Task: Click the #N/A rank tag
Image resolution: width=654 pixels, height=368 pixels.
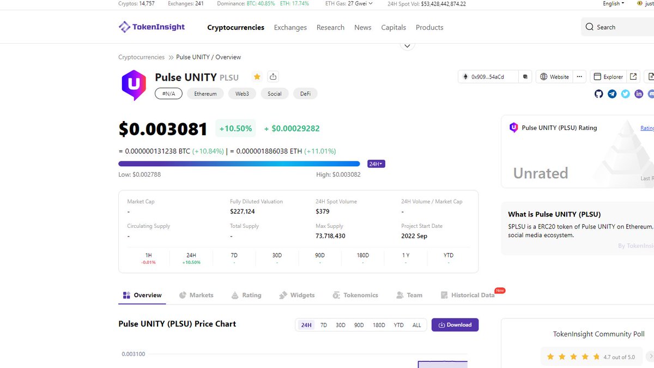Action: (168, 94)
